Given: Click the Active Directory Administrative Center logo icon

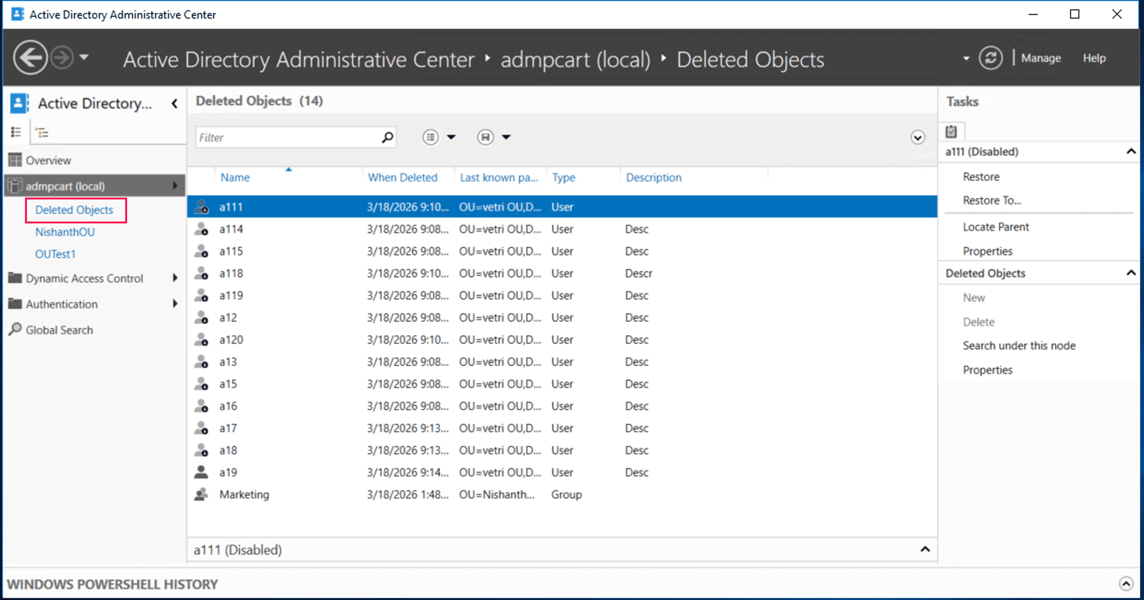Looking at the screenshot, I should point(17,14).
